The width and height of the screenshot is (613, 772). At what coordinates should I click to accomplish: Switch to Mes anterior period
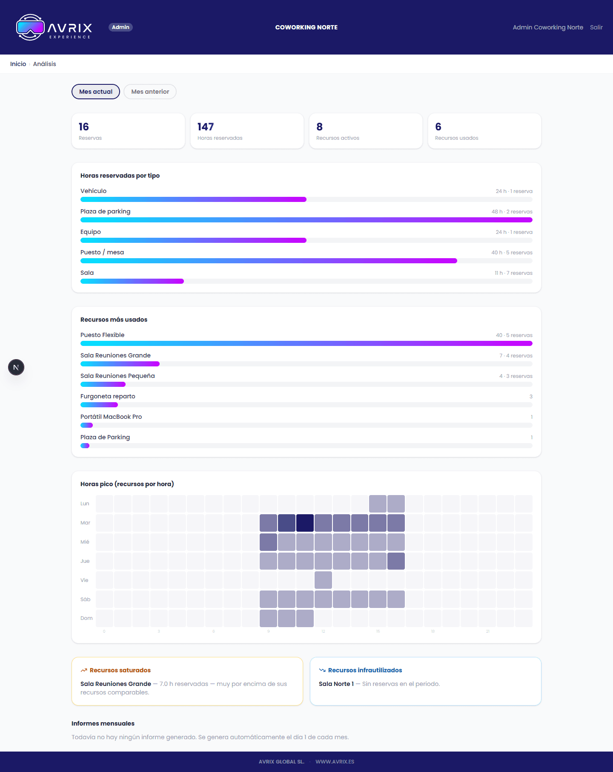(x=150, y=92)
